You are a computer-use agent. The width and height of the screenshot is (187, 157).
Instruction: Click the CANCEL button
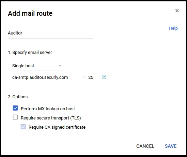(145, 146)
